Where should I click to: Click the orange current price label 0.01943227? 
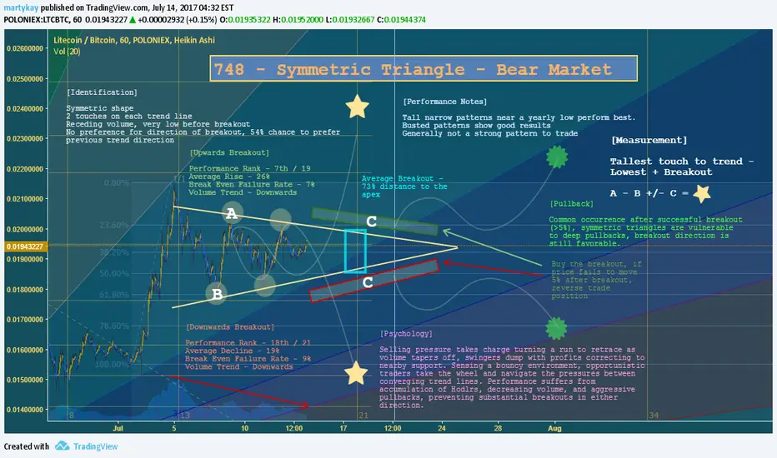coord(27,246)
